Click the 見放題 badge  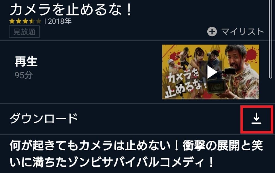(24, 32)
